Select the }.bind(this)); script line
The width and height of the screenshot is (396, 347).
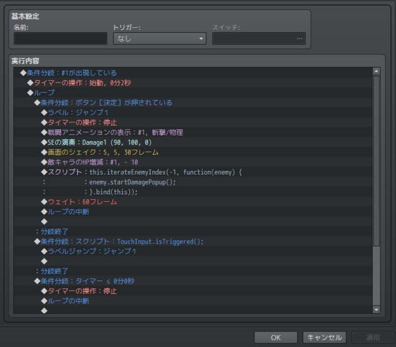(x=193, y=192)
